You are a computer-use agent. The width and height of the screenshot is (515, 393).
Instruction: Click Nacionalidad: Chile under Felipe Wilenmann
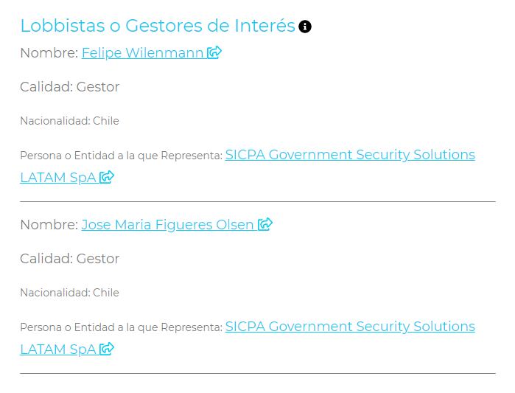coord(69,121)
